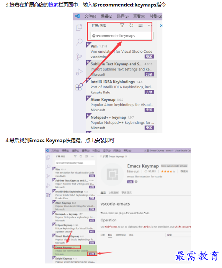The height and width of the screenshot is (268, 222).
Task: Click gear icon beside detail install button
Action: pyautogui.click(x=136, y=182)
